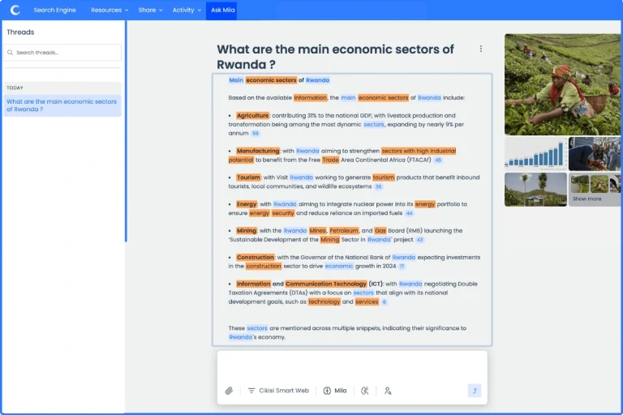The height and width of the screenshot is (415, 623).
Task: Click the icon right of Mila
Action: coord(364,391)
